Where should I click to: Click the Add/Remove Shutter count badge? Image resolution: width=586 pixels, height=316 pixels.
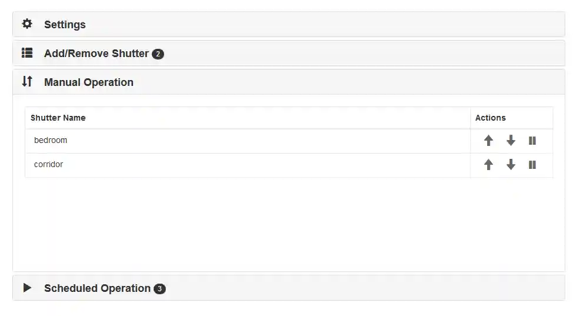click(x=158, y=54)
